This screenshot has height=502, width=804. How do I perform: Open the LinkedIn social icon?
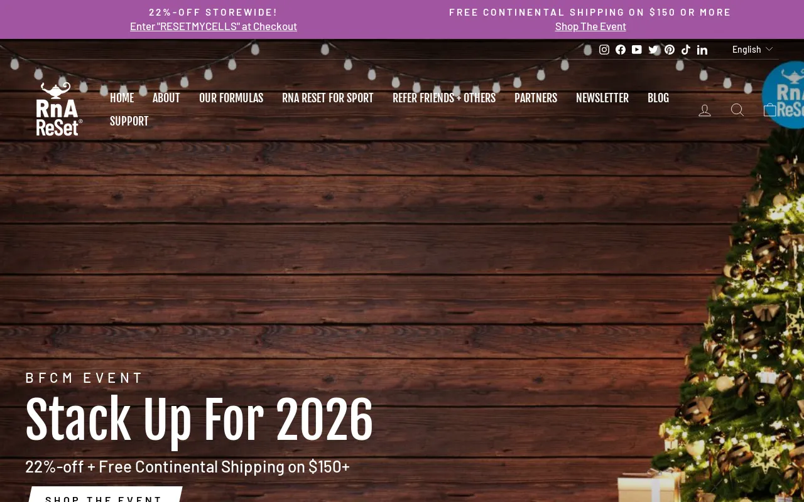tap(702, 50)
